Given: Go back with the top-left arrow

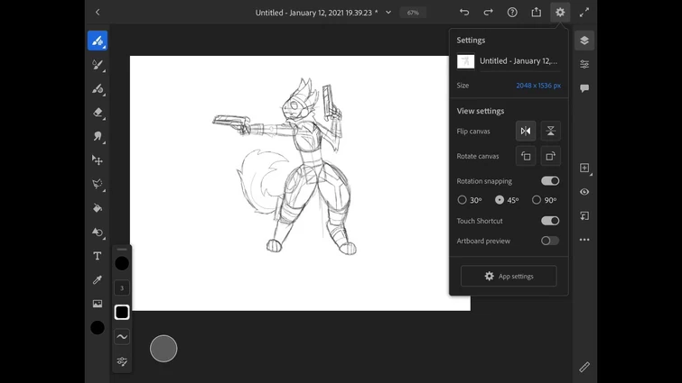Looking at the screenshot, I should pos(98,12).
